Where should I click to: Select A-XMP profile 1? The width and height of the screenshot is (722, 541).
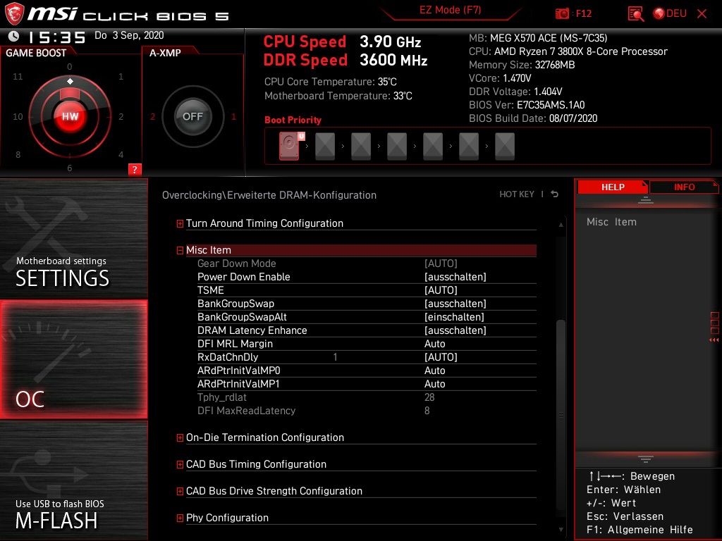tap(233, 116)
